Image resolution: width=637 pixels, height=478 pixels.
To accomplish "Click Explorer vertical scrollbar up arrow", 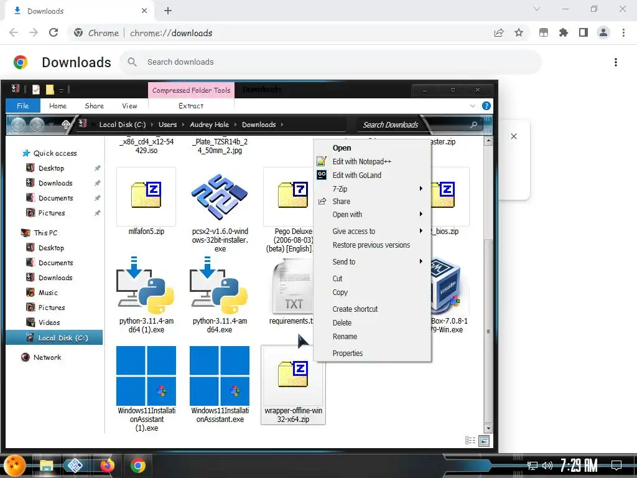I will click(488, 141).
